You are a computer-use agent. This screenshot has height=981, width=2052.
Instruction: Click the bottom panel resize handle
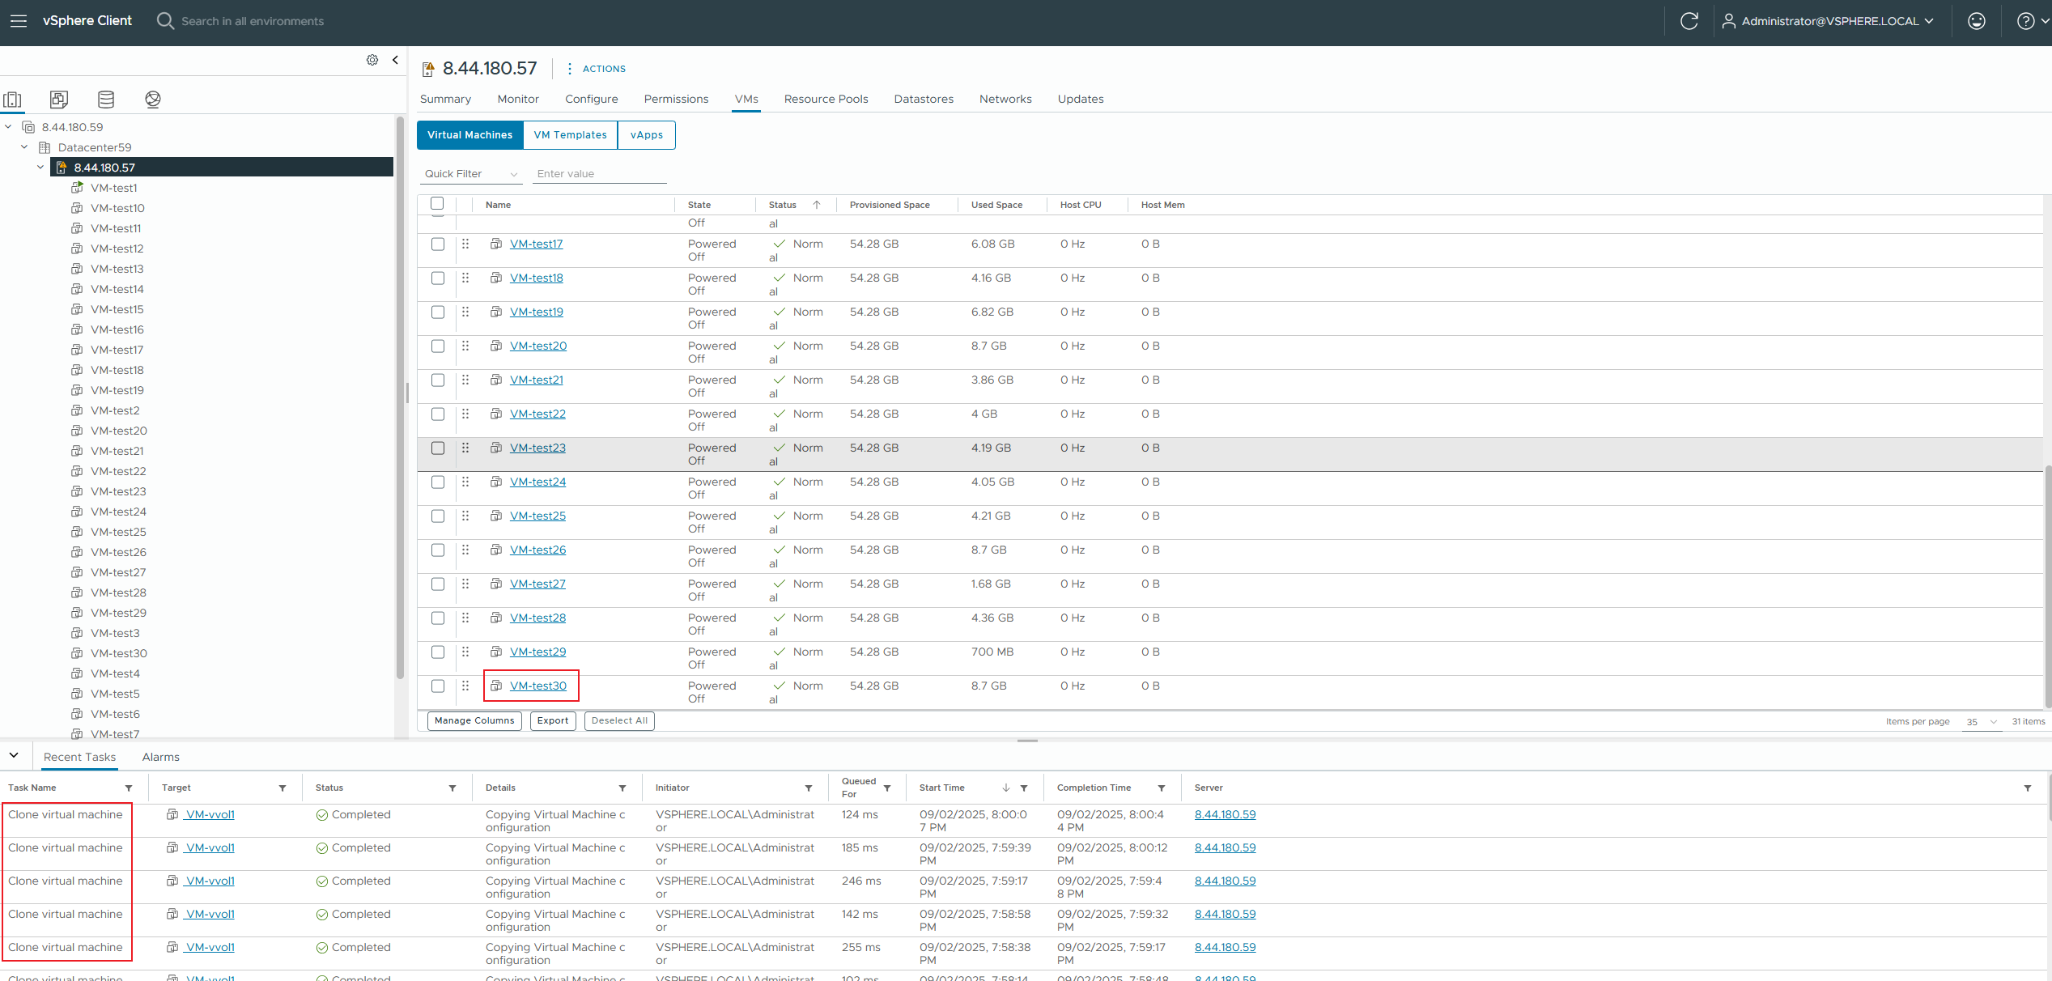click(1027, 741)
